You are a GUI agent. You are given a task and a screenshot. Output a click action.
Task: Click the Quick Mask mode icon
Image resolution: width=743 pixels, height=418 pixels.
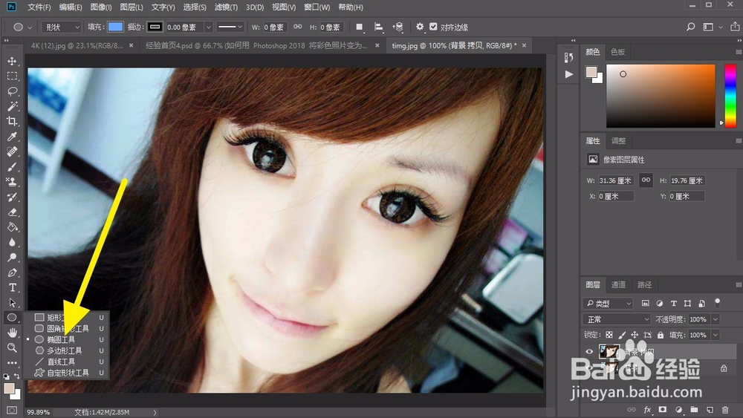tap(12, 410)
